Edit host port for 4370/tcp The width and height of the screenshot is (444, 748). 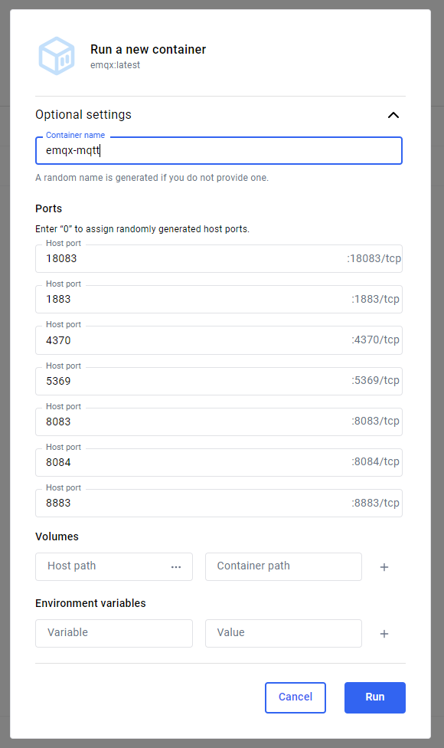[219, 340]
